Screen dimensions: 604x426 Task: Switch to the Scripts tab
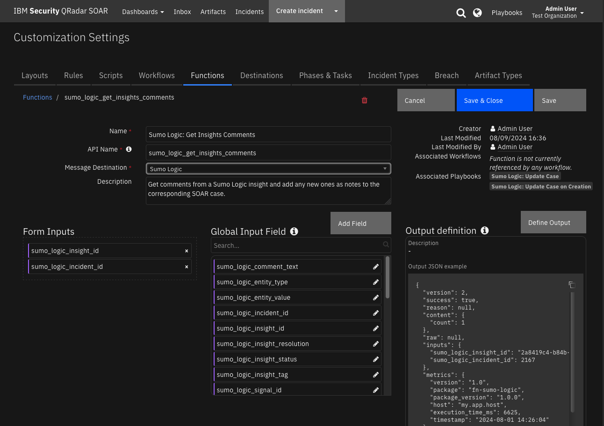click(111, 75)
